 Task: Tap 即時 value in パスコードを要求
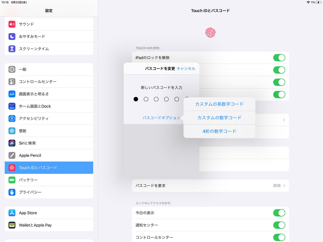tap(277, 186)
